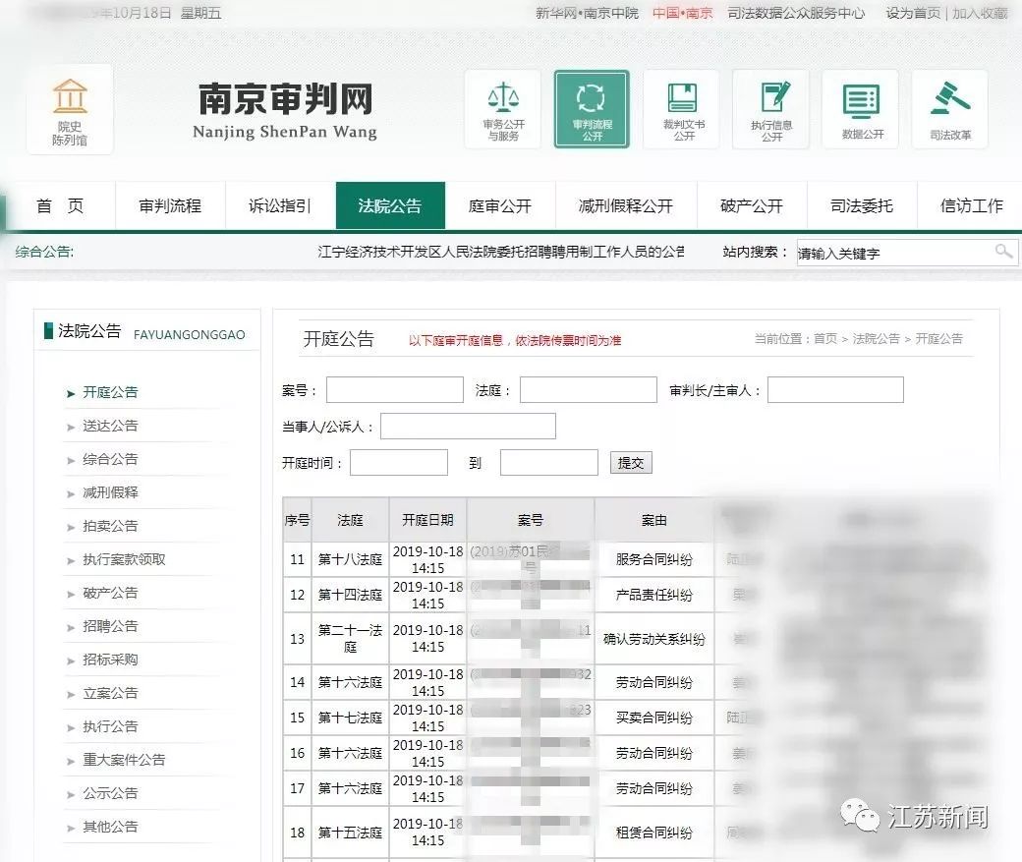This screenshot has height=862, width=1022.
Task: Select 减刑假释 in sidebar
Action: 110,492
